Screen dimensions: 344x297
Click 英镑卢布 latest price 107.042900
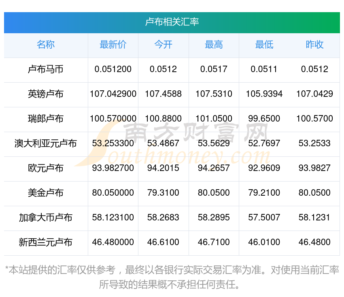click(x=113, y=94)
